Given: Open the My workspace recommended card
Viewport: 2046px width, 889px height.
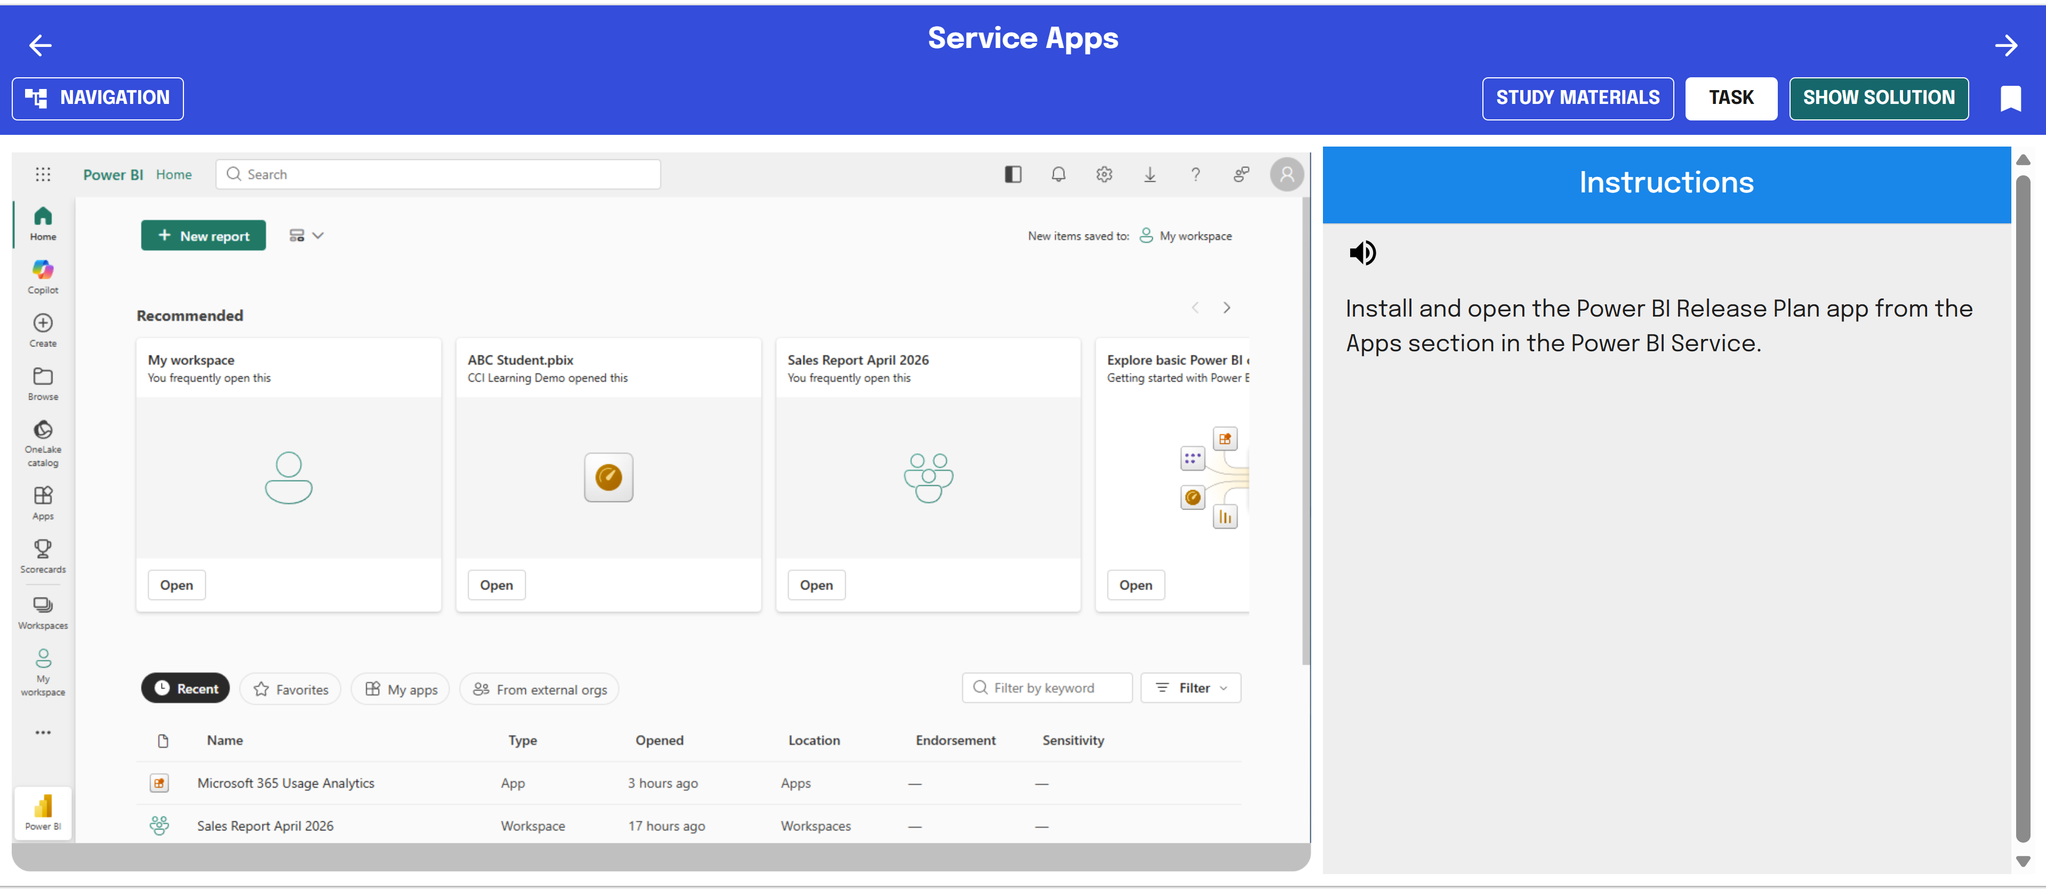Looking at the screenshot, I should (x=176, y=585).
